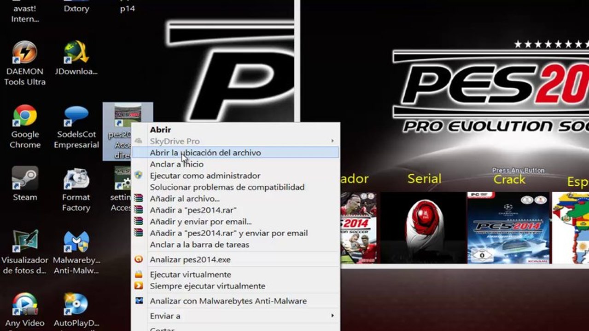
Task: Expand the SkyDrive Pro submenu arrow
Action: pos(332,141)
